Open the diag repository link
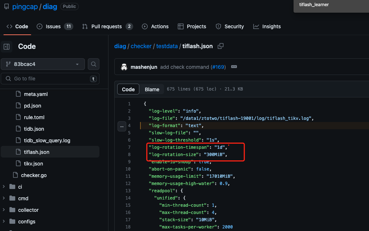The image size is (369, 231). (50, 7)
